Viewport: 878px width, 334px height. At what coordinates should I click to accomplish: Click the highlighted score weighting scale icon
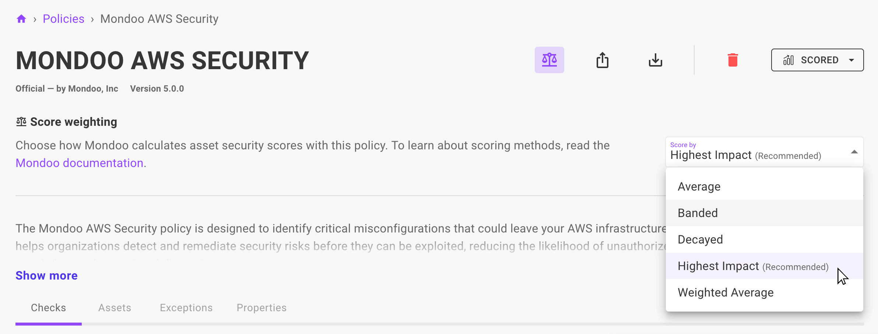click(x=549, y=60)
